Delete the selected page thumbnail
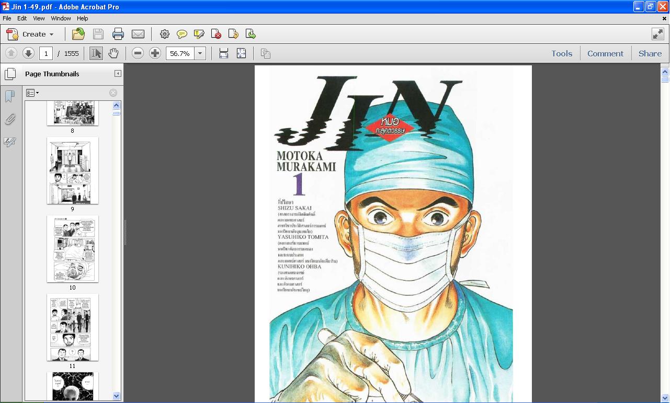Viewport: 671px width, 403px height. (x=113, y=93)
